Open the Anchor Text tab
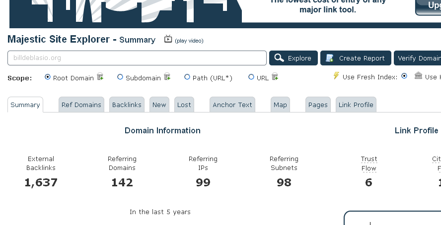 point(232,105)
